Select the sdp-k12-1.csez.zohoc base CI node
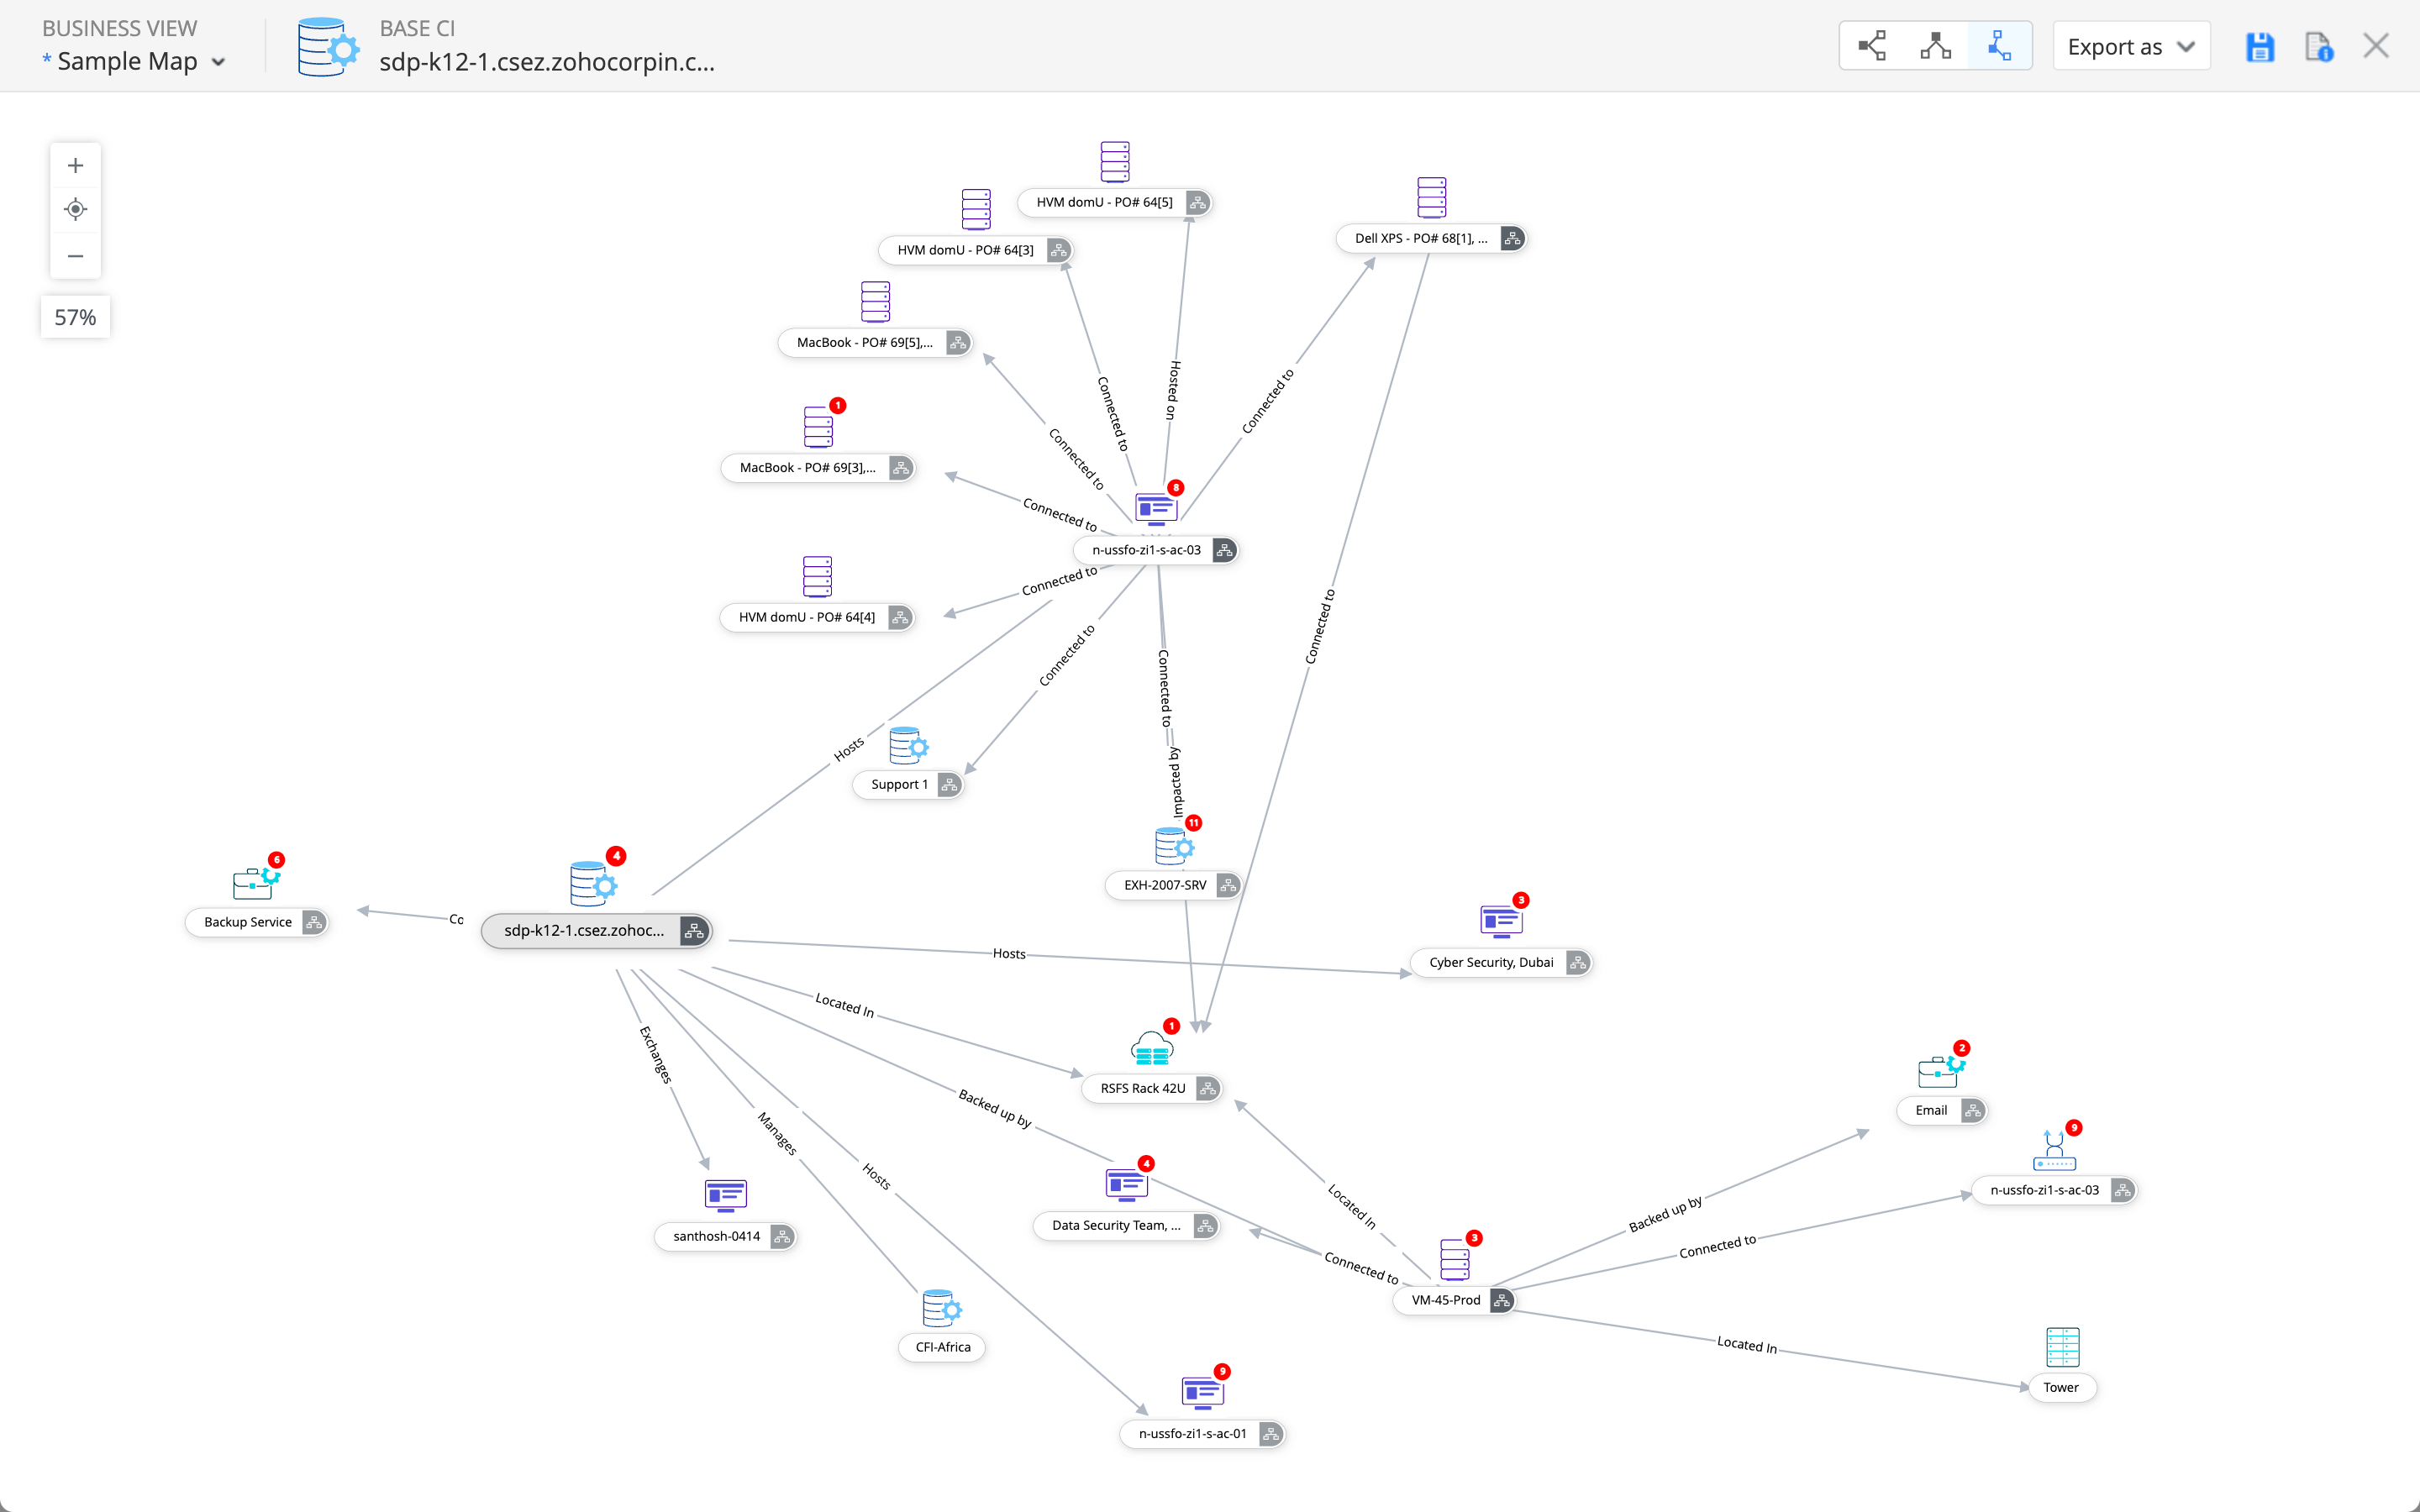This screenshot has height=1512, width=2420. [584, 931]
